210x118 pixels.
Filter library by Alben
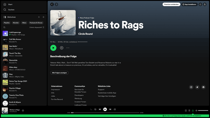24,23
